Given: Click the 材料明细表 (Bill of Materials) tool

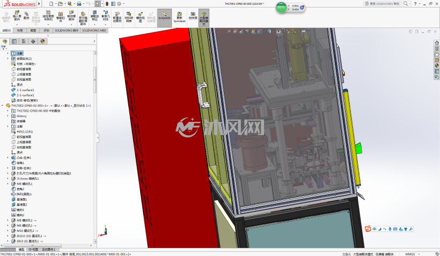Looking at the screenshot, I should tap(129, 17).
